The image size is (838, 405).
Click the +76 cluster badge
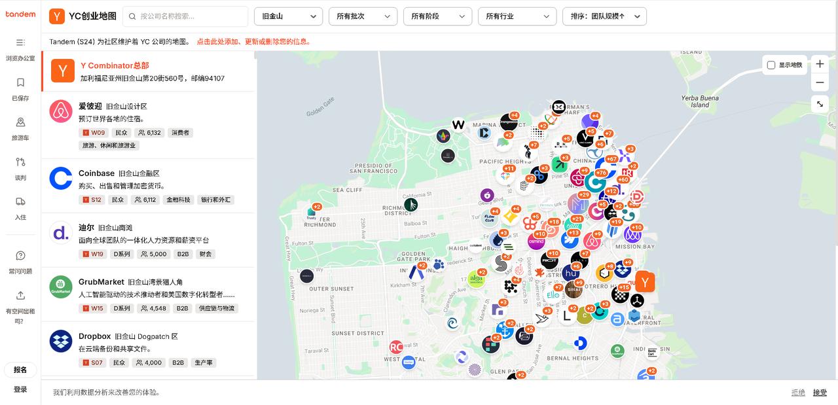click(601, 173)
